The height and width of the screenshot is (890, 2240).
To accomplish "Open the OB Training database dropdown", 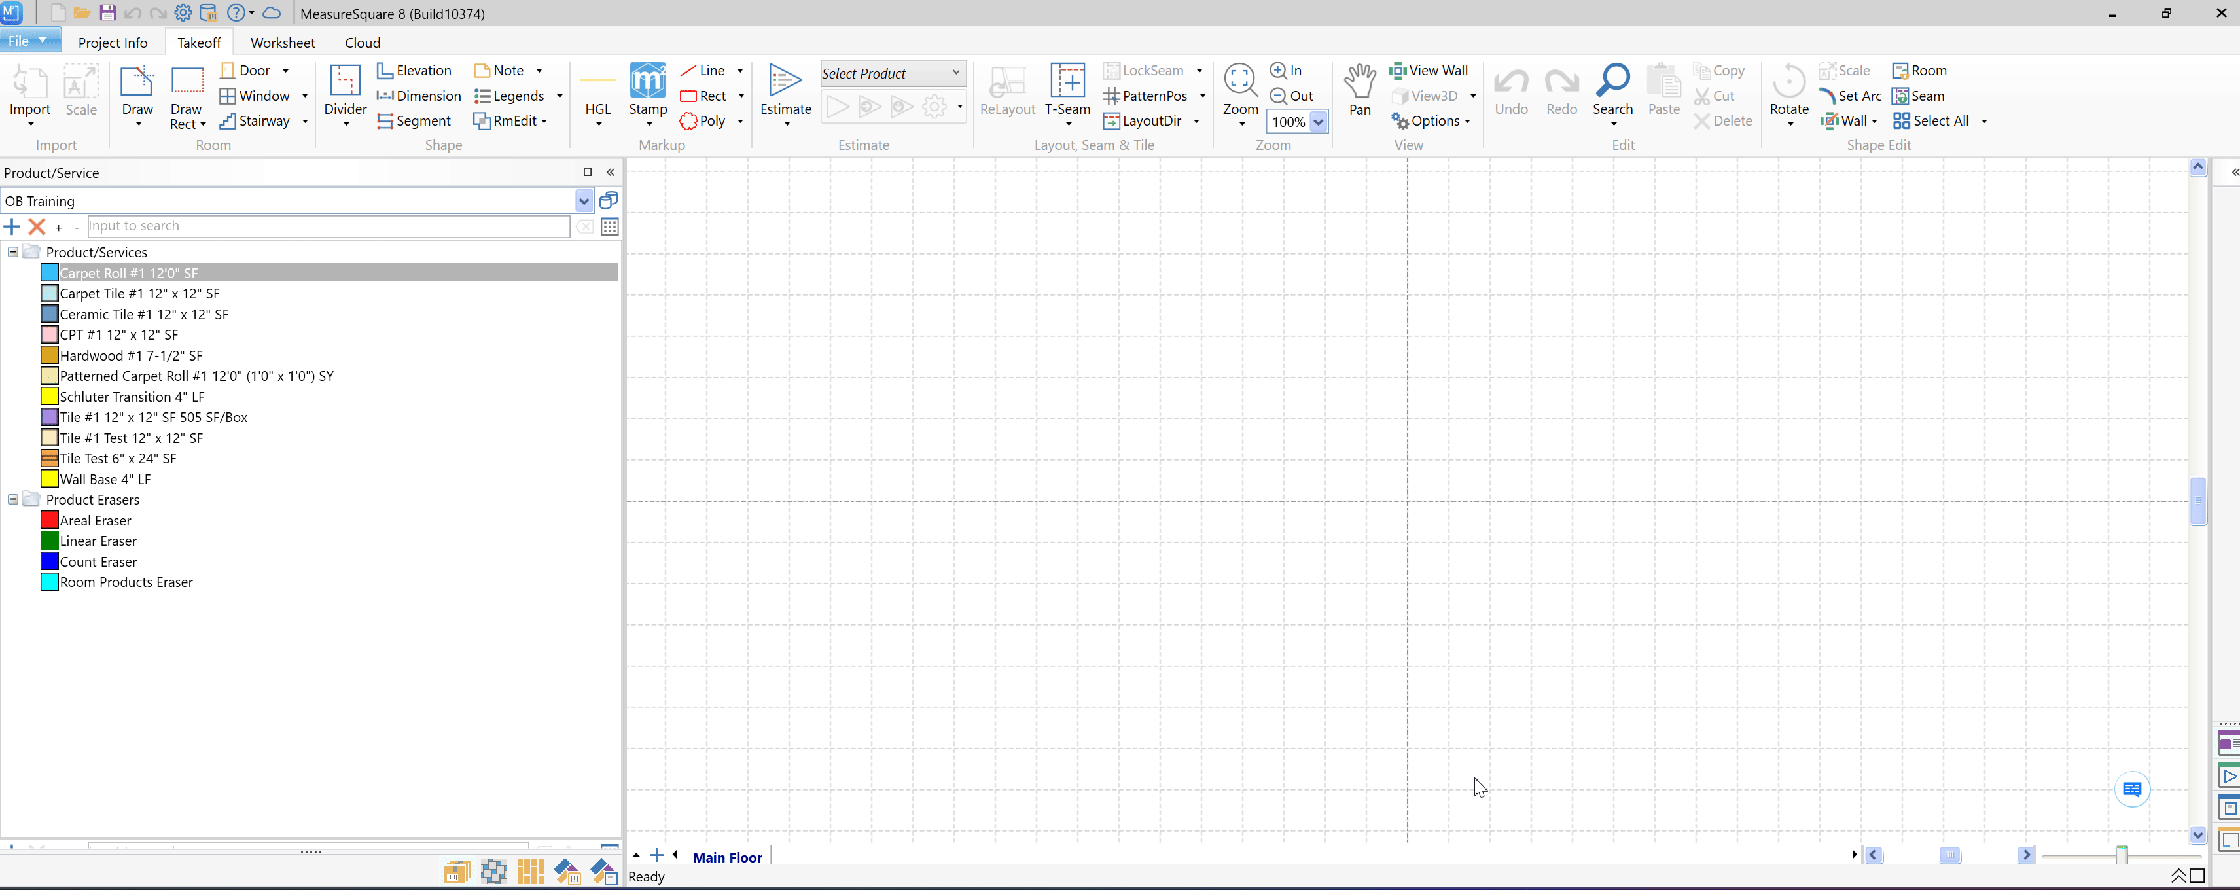I will 584,201.
